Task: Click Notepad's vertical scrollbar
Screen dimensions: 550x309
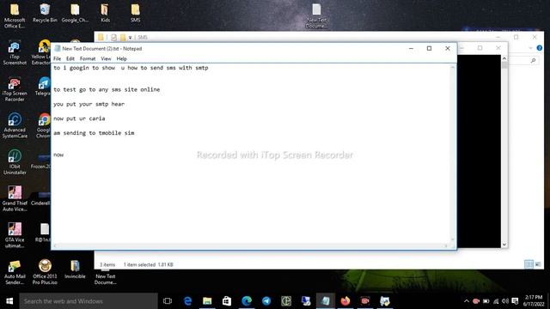Action: [x=453, y=153]
